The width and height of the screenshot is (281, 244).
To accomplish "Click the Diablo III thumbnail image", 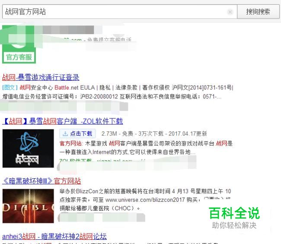I will [x=28, y=206].
